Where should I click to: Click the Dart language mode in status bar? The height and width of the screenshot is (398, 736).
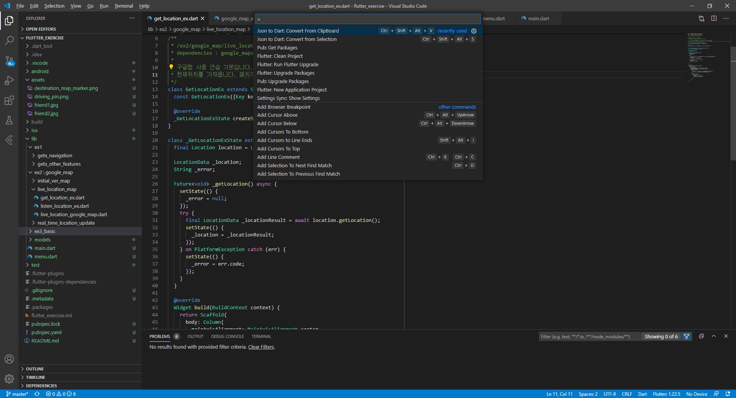click(642, 394)
